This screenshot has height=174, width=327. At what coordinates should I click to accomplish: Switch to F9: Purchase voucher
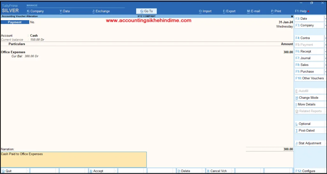point(309,71)
